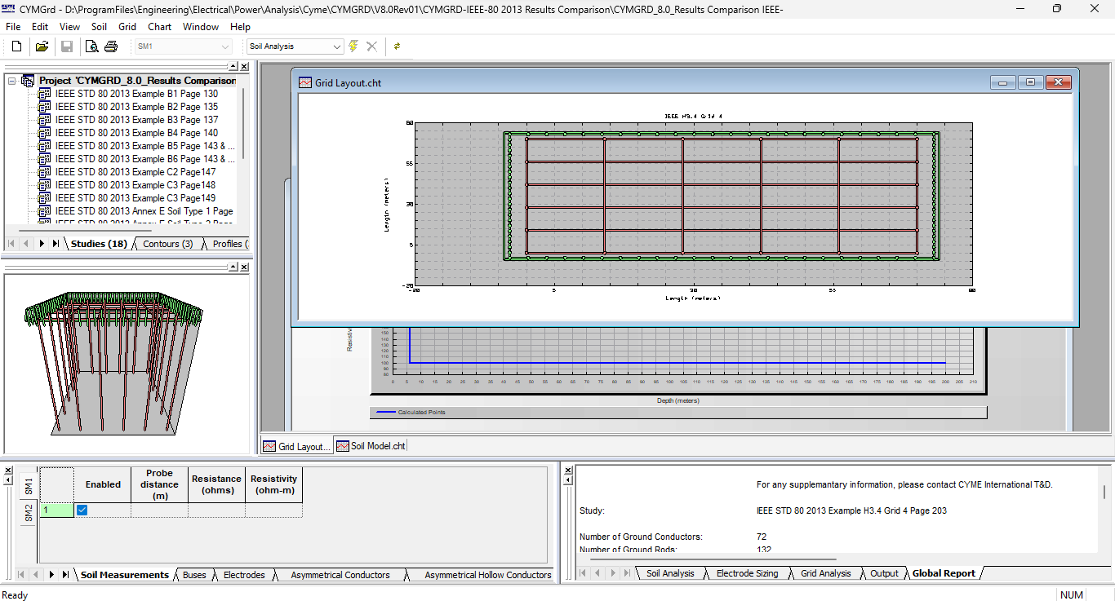This screenshot has width=1115, height=601.
Task: Switch to the Output report tab
Action: click(x=884, y=573)
